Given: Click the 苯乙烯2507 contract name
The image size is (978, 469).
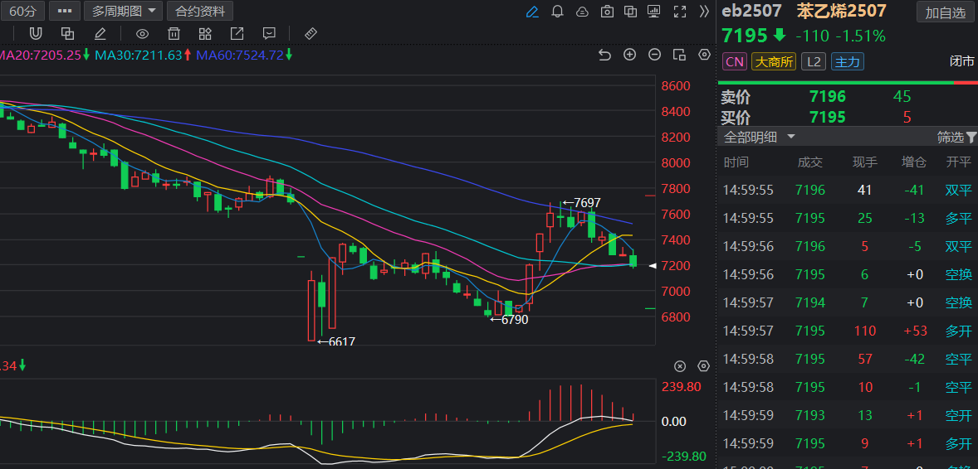Looking at the screenshot, I should (841, 11).
